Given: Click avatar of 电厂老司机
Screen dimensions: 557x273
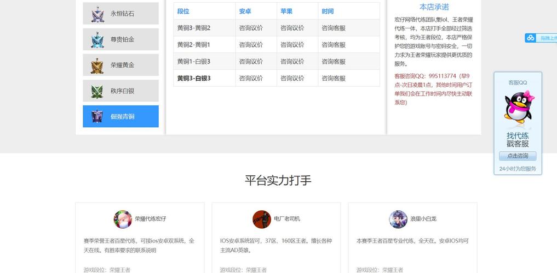Looking at the screenshot, I should point(262,219).
